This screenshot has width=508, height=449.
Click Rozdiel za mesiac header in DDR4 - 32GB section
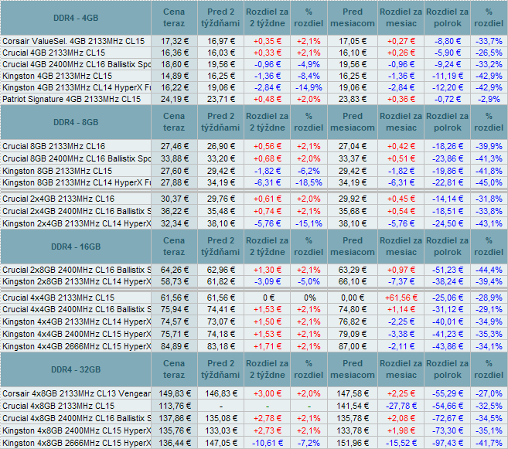pos(401,369)
